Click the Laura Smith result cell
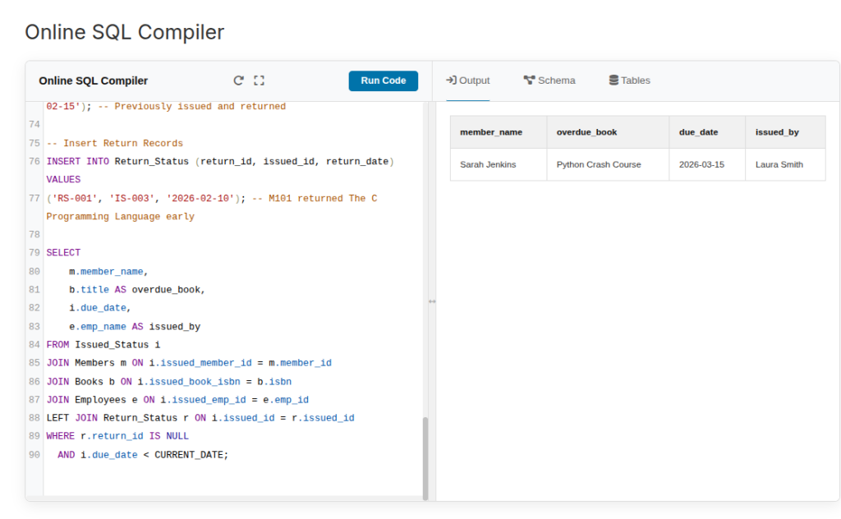This screenshot has height=519, width=841. click(779, 164)
